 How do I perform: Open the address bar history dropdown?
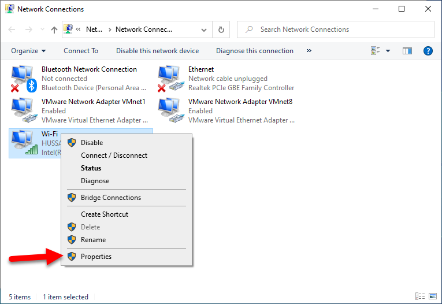(x=204, y=29)
